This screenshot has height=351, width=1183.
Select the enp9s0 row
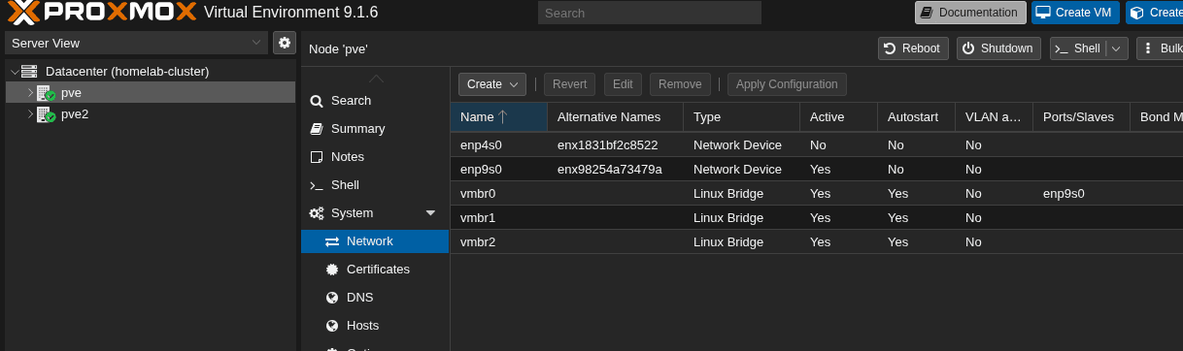pos(817,169)
